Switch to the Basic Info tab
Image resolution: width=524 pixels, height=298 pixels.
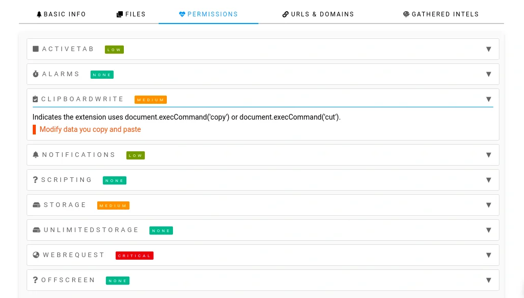click(61, 14)
